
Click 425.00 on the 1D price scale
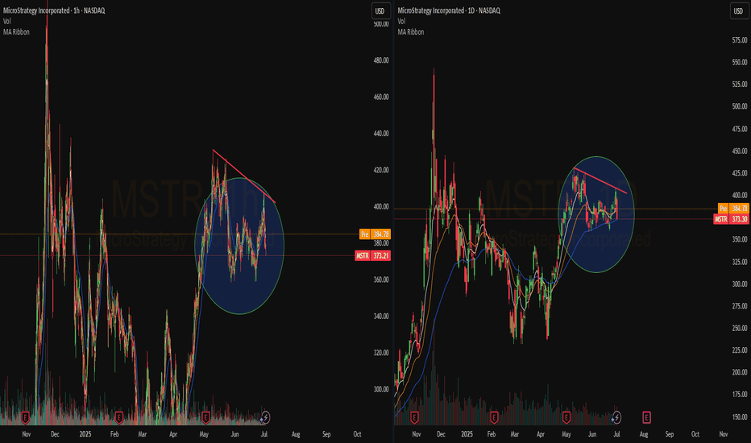pyautogui.click(x=740, y=173)
